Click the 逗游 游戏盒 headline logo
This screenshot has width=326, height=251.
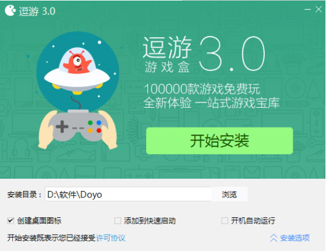coord(167,55)
